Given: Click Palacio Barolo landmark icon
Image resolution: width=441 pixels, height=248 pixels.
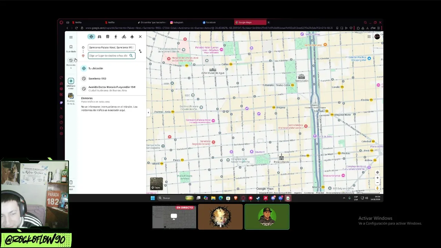Looking at the screenshot, I should 281,157.
